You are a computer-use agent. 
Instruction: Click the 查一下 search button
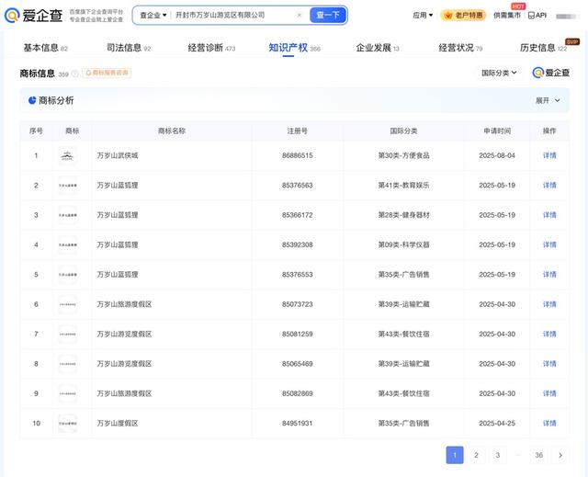point(328,16)
